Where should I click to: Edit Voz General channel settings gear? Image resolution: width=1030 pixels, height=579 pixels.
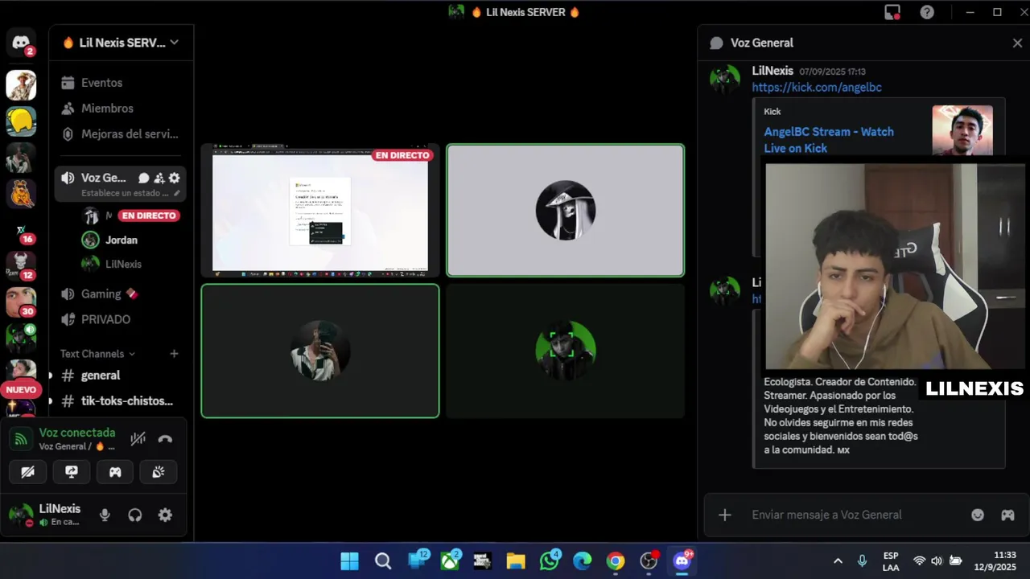(x=174, y=179)
